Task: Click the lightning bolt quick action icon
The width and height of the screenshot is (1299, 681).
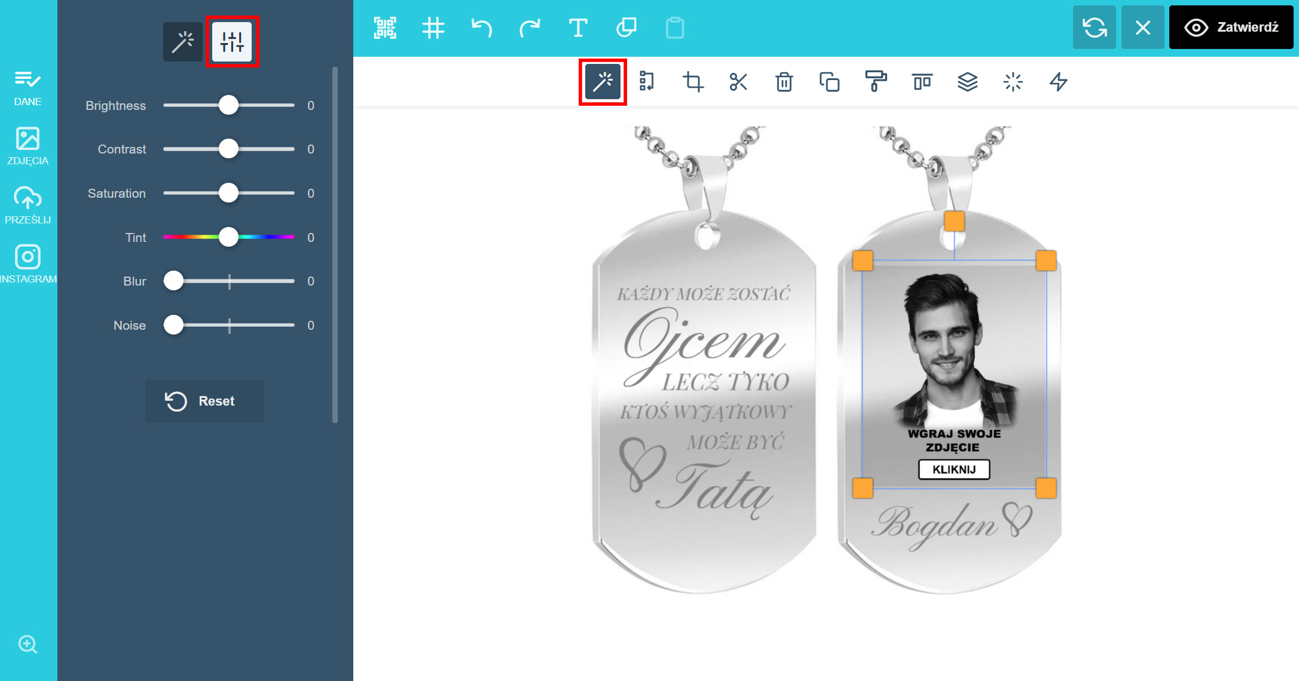Action: [1059, 82]
